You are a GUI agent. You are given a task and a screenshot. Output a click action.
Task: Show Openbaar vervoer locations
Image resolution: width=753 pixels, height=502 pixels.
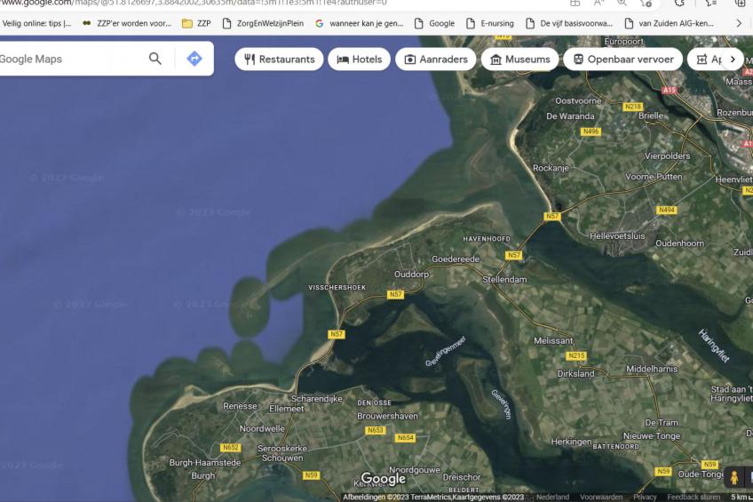coord(622,60)
